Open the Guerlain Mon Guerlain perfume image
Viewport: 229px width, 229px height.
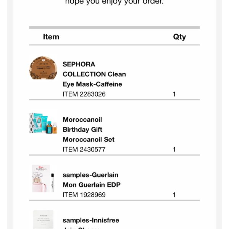coord(43,179)
